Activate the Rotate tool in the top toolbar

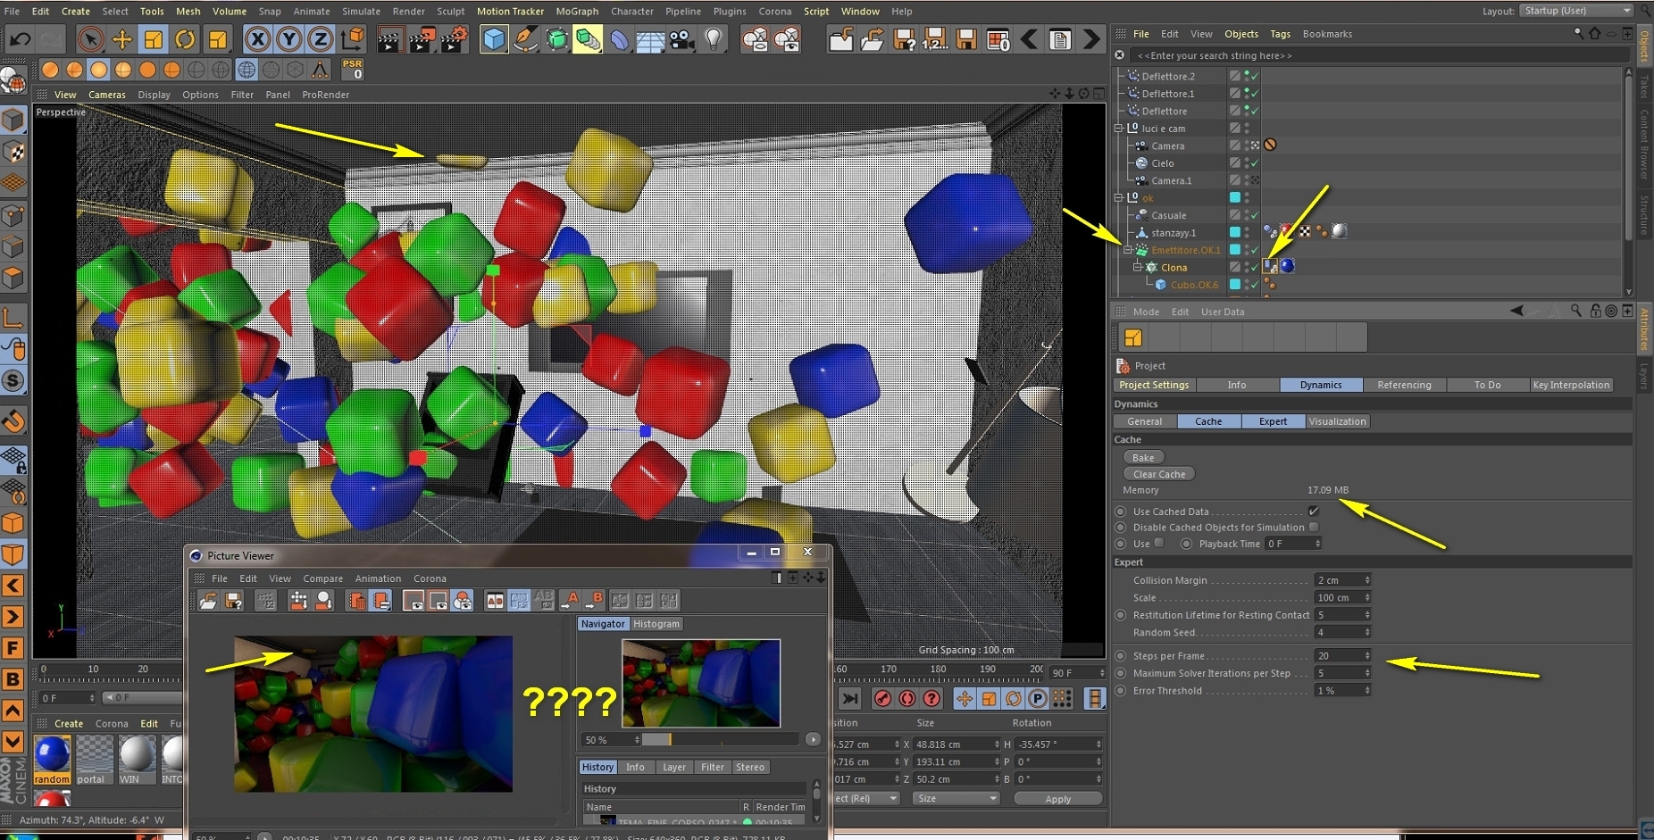click(x=186, y=39)
